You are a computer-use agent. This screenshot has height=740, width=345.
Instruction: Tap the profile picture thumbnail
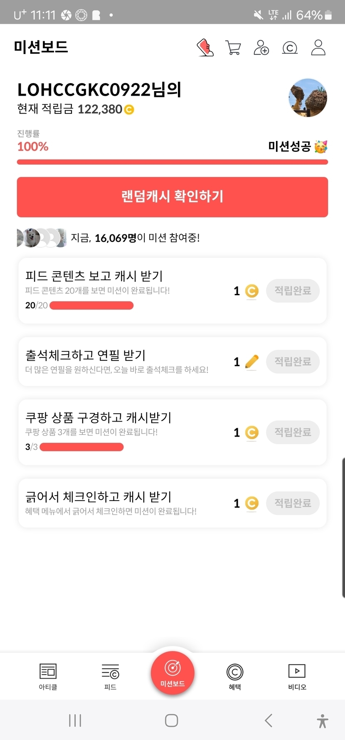point(308,98)
